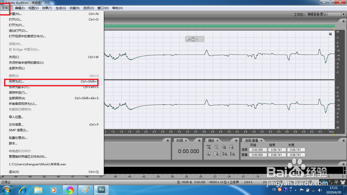Click the 已停止 status text
The image size is (347, 195).
coord(6,182)
